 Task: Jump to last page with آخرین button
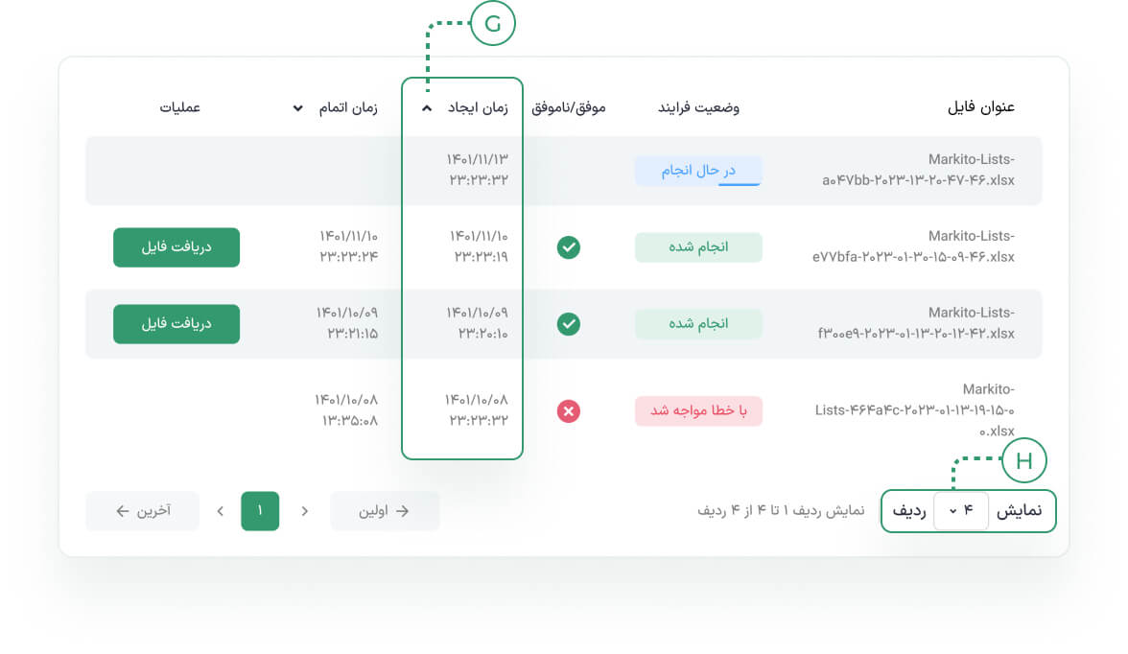click(x=142, y=511)
